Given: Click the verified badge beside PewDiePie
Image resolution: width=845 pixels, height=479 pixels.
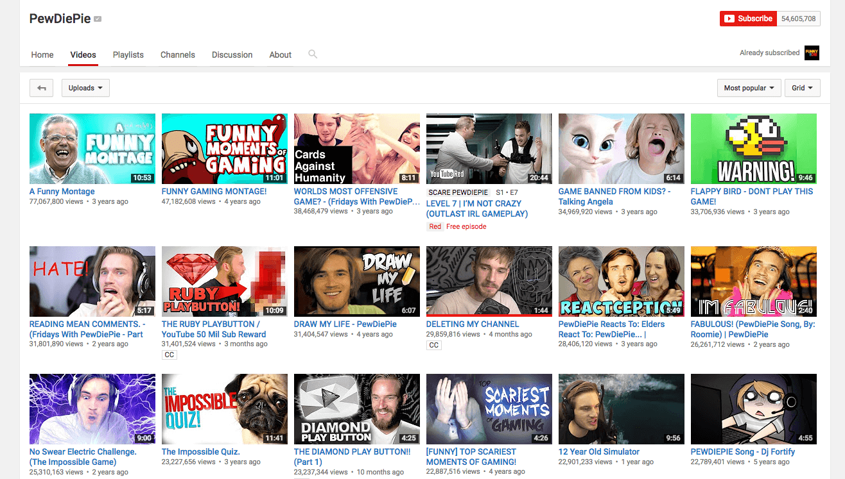Looking at the screenshot, I should click(98, 19).
